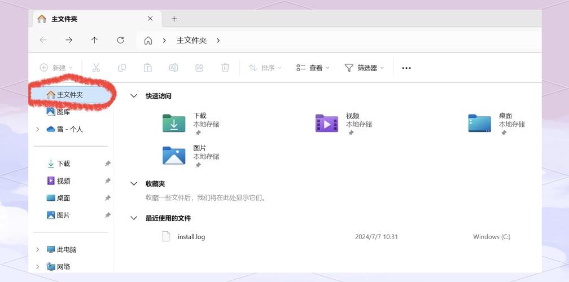Close the 主文件夹 tab
This screenshot has width=569, height=282.
click(x=150, y=19)
